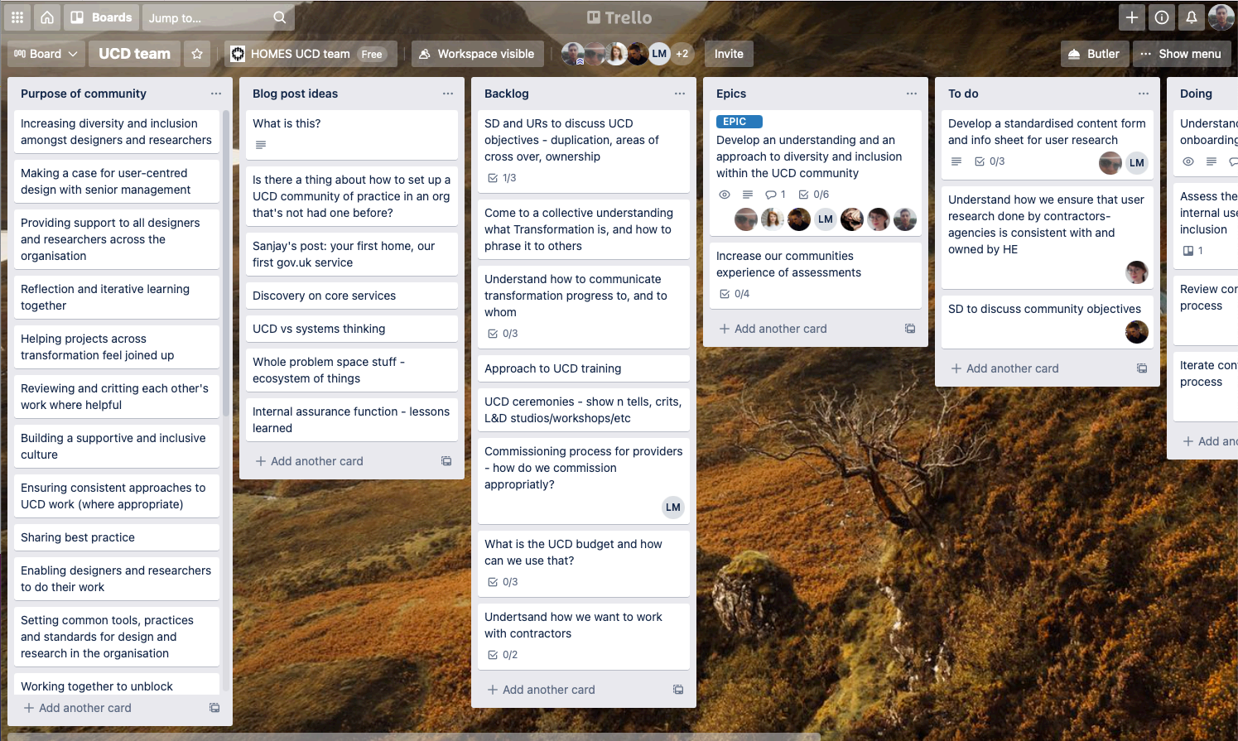Image resolution: width=1238 pixels, height=741 pixels.
Task: Click 0/2 checklist on contractors card
Action: (503, 655)
